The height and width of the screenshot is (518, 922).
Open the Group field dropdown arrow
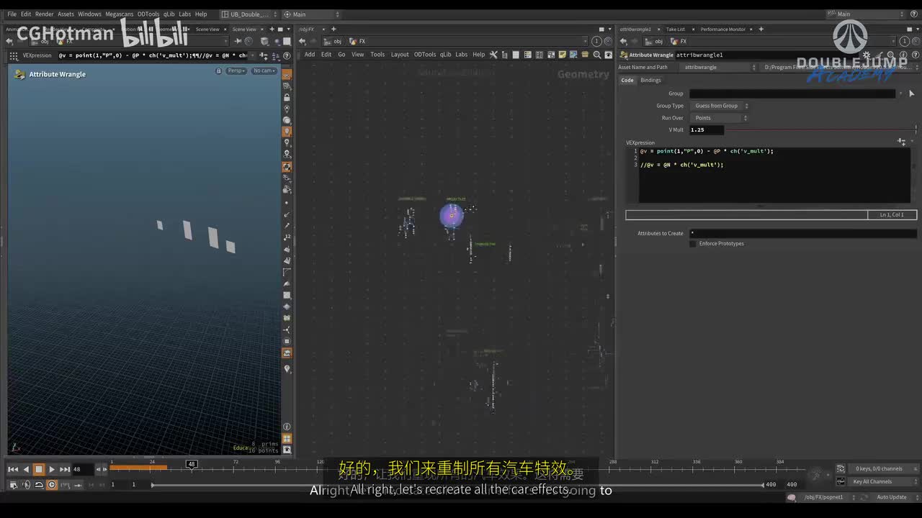tap(900, 94)
